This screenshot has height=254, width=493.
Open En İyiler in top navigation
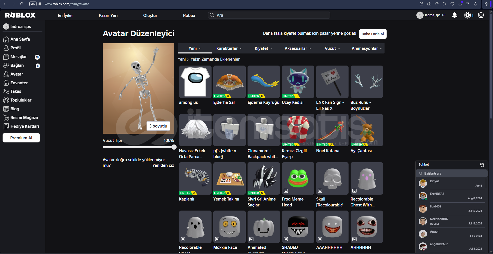tap(65, 15)
